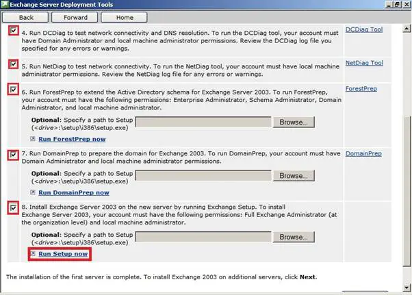Click the scrollbar down arrow

407,287
